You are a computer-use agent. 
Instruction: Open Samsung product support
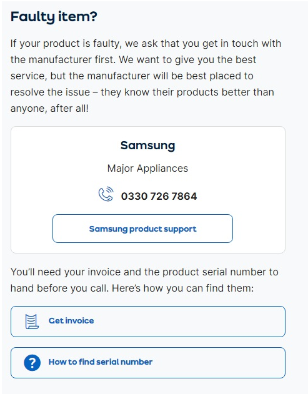pyautogui.click(x=142, y=229)
